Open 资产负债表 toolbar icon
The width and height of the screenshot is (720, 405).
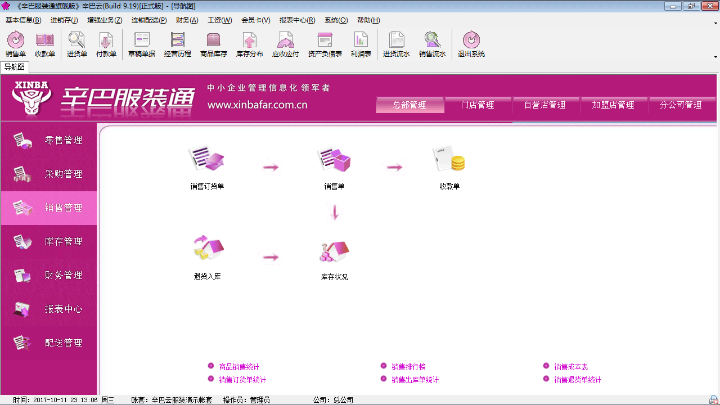pyautogui.click(x=325, y=44)
